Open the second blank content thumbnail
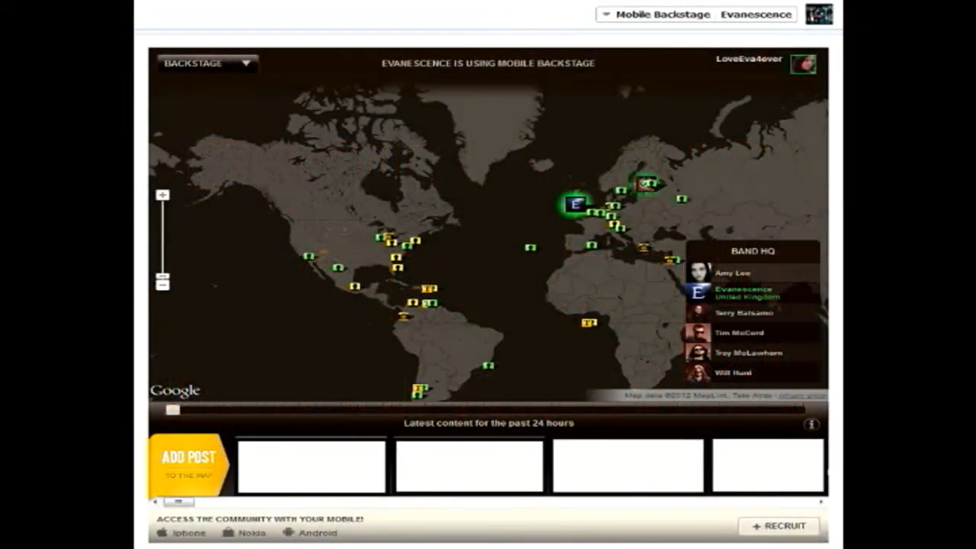The width and height of the screenshot is (976, 549). [469, 466]
